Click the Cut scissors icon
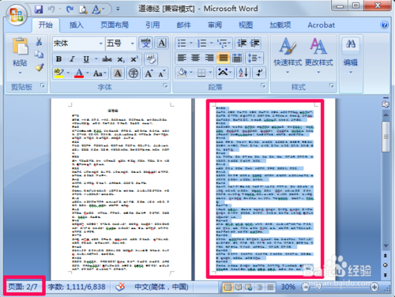This screenshot has height=297, width=395. pyautogui.click(x=39, y=42)
